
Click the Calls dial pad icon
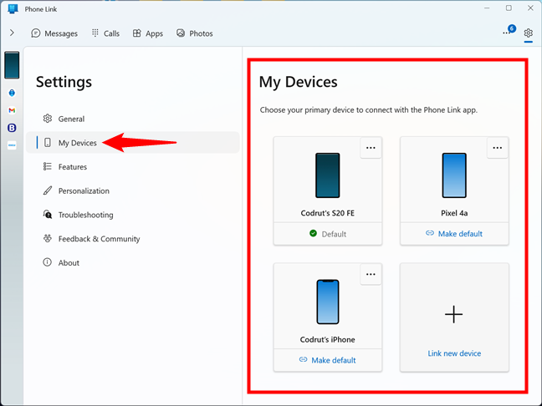tap(95, 33)
